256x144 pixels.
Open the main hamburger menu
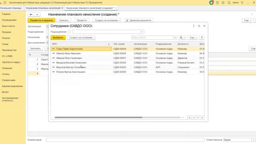coord(5,3)
